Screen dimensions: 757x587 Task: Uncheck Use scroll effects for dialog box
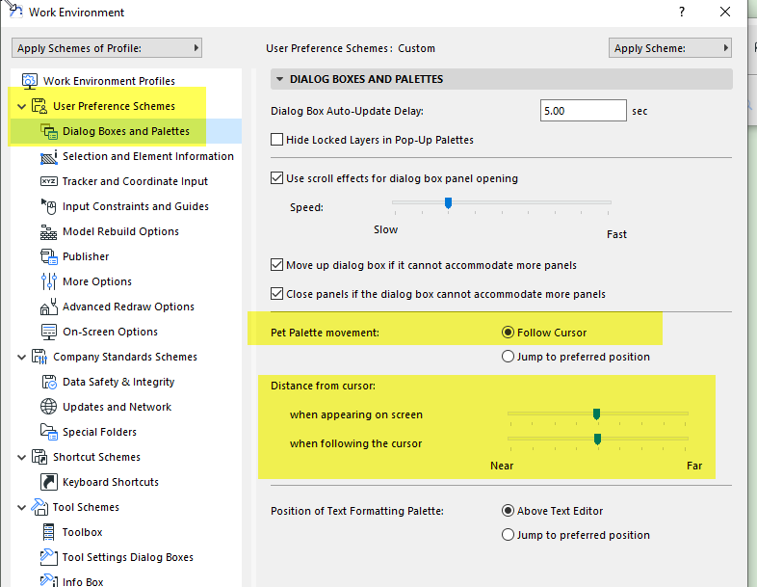click(277, 178)
